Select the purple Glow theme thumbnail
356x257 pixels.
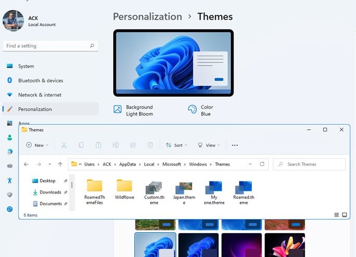(242, 245)
